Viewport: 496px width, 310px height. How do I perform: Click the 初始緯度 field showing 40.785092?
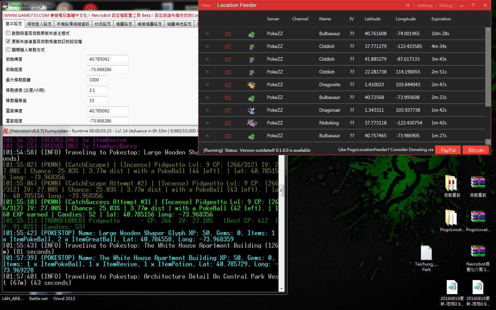(x=107, y=59)
